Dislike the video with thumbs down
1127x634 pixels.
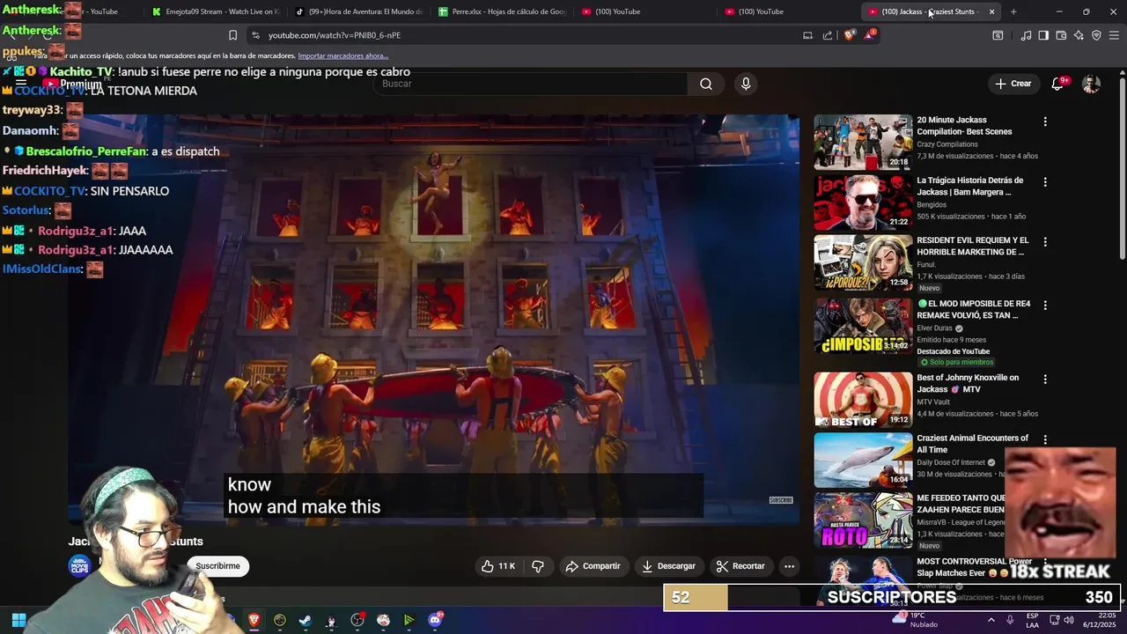(538, 566)
